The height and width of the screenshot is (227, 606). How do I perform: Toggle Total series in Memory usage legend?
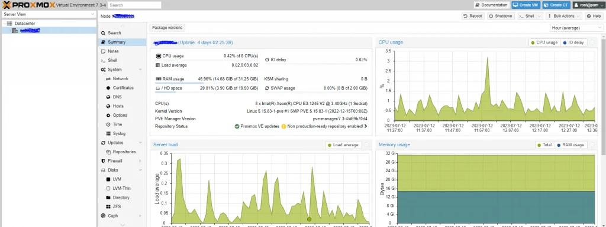click(x=545, y=145)
